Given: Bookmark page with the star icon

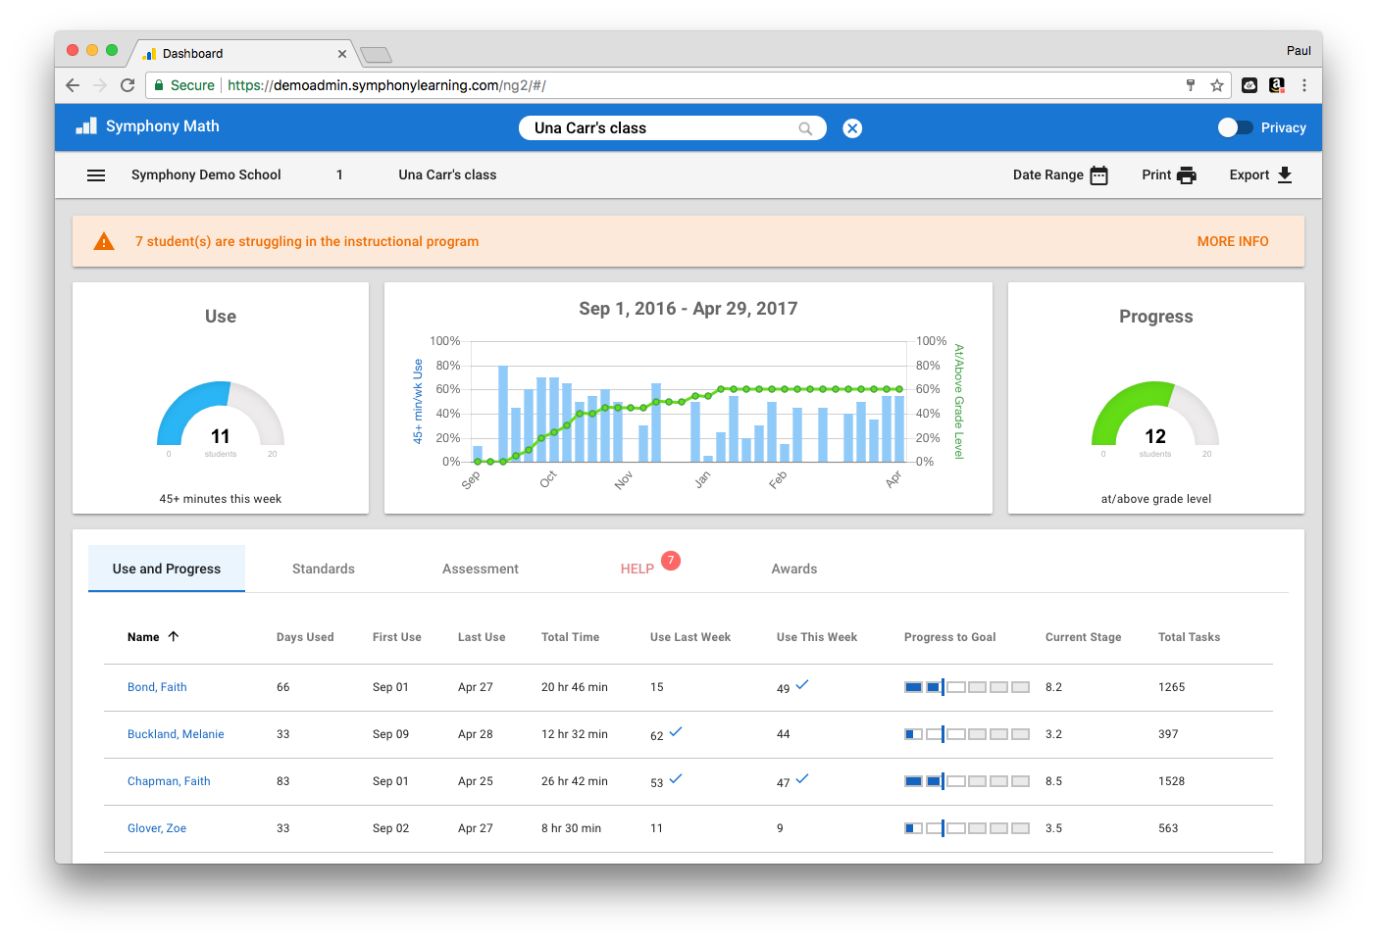Looking at the screenshot, I should [1217, 85].
